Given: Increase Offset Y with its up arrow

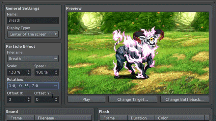Looking at the screenshot, I should (56, 98).
